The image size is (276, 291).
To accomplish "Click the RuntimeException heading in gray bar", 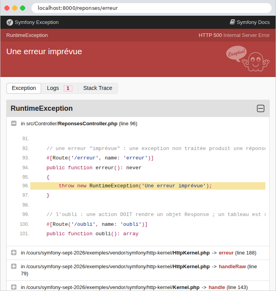I will click(42, 108).
